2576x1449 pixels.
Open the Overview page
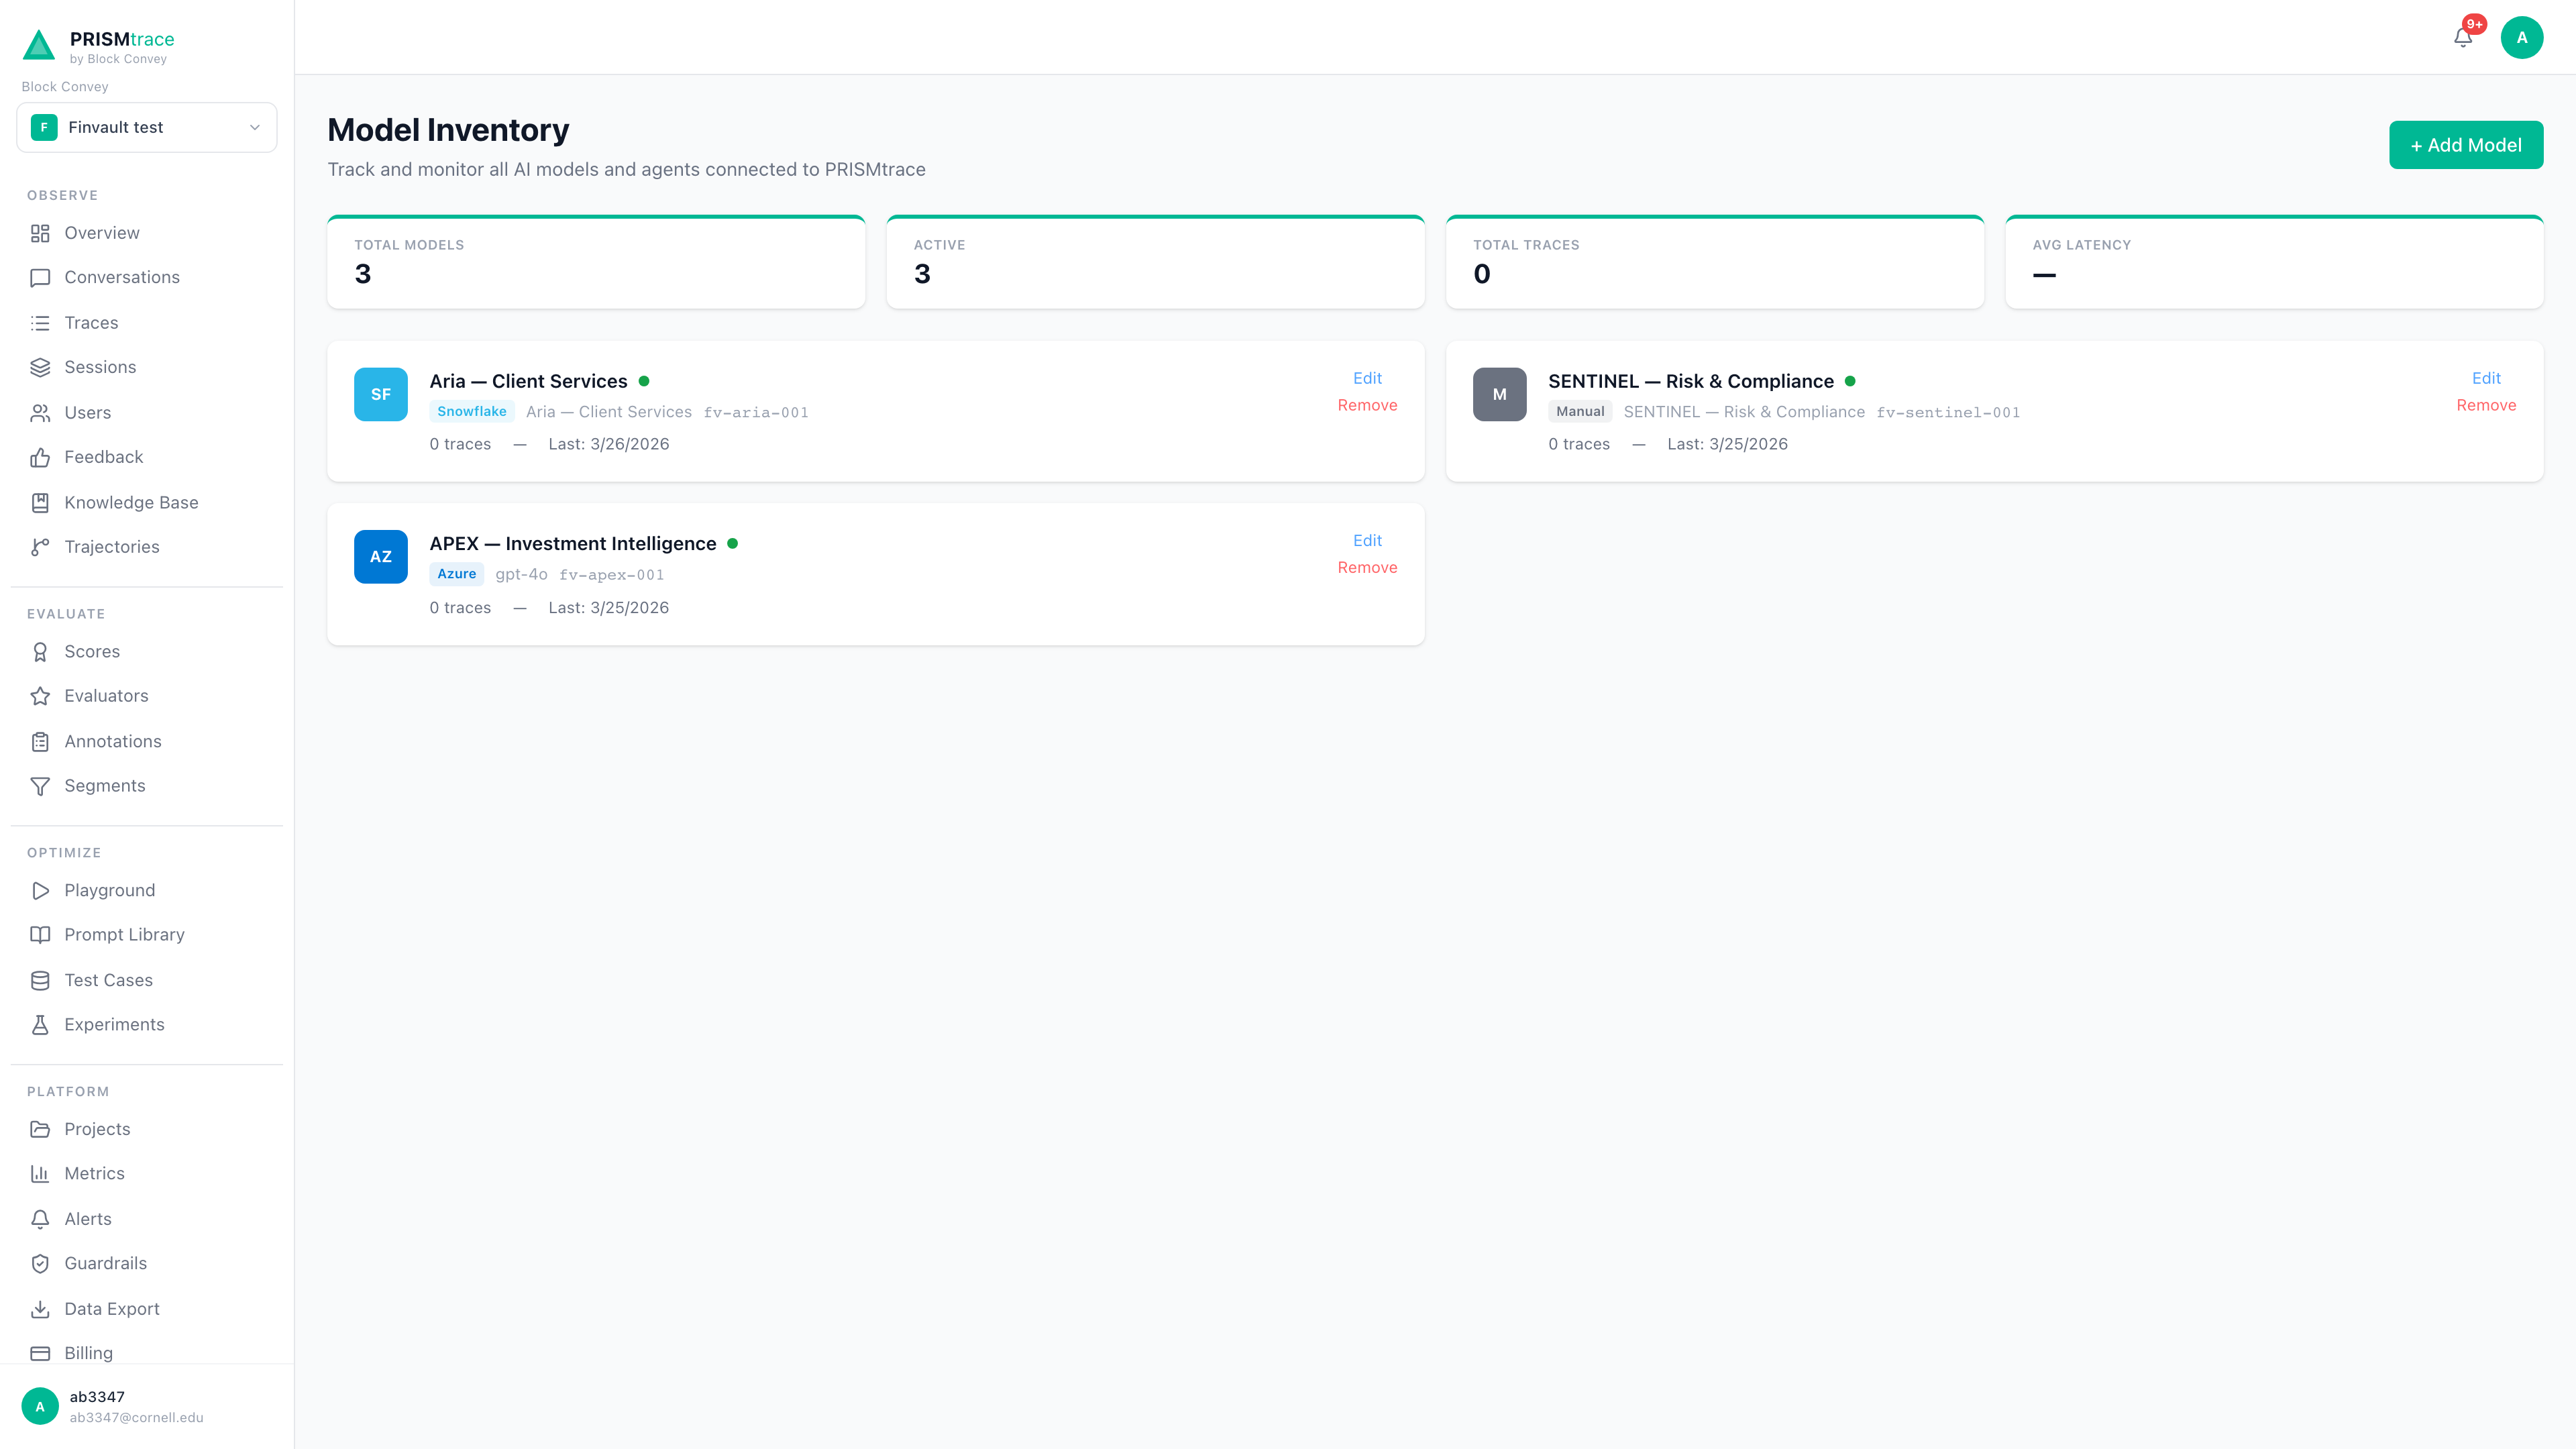(147, 233)
